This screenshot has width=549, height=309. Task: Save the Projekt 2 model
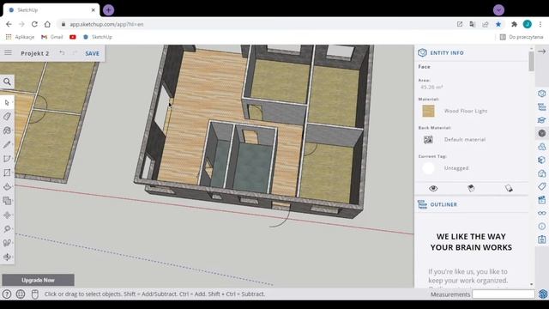tap(92, 53)
